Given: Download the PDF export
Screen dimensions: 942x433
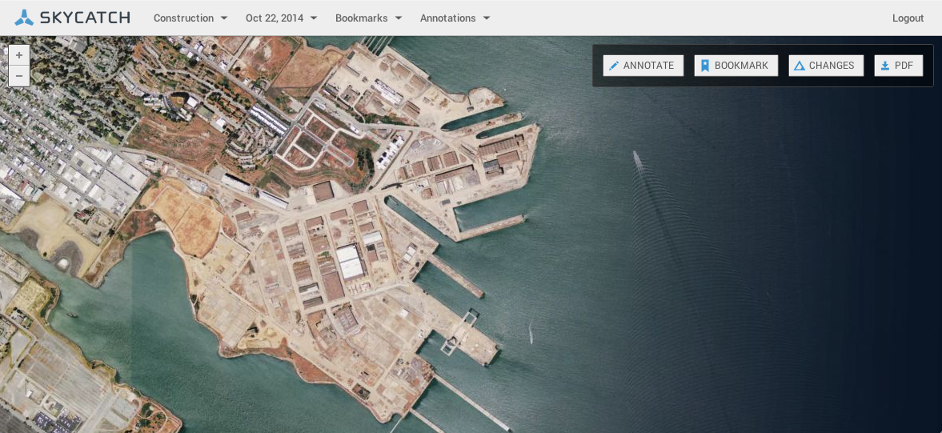Looking at the screenshot, I should [898, 66].
